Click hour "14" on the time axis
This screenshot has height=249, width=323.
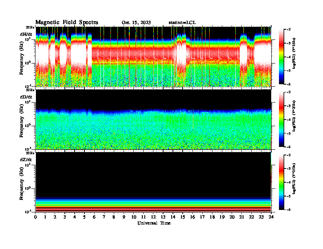pos(173,217)
